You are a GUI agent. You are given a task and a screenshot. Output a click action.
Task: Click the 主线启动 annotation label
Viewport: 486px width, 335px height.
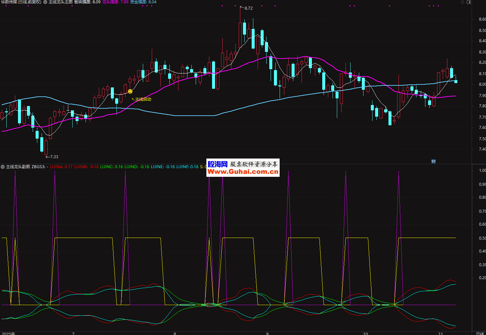pos(143,99)
